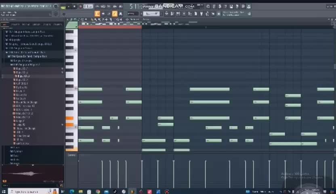Select the Draw pencil tool in piano roll

(x=92, y=19)
